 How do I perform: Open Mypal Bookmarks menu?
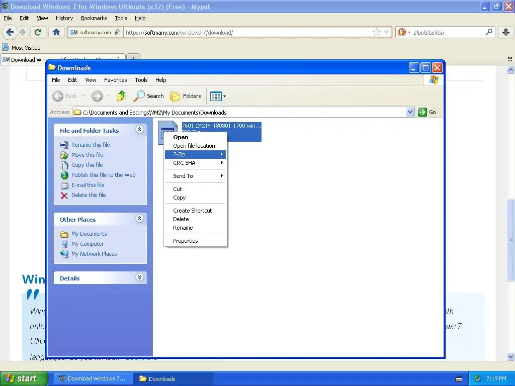94,18
